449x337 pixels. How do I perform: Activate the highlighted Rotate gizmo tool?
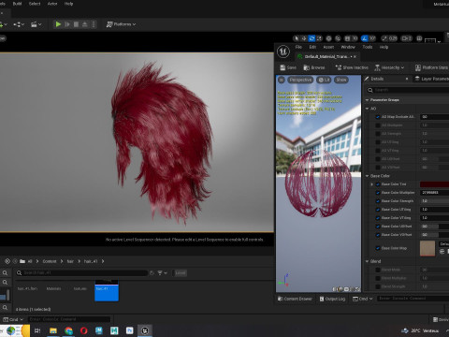click(x=311, y=38)
